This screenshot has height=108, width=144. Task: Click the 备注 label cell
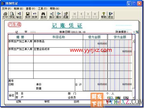(x=11, y=95)
